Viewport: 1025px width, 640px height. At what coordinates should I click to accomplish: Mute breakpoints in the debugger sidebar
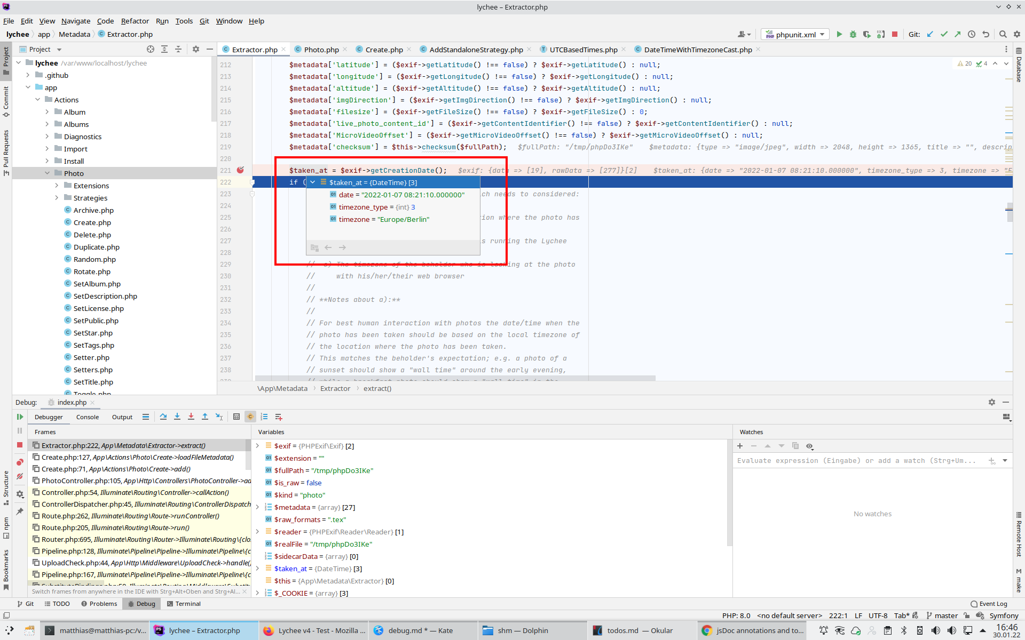(x=20, y=476)
